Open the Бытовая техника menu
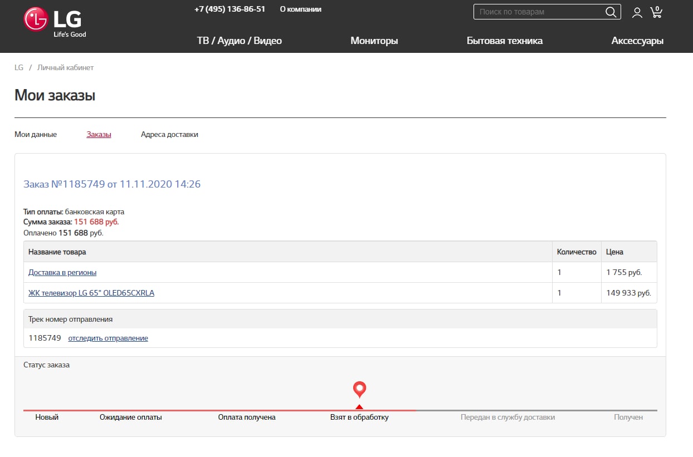The height and width of the screenshot is (457, 693). tap(504, 41)
